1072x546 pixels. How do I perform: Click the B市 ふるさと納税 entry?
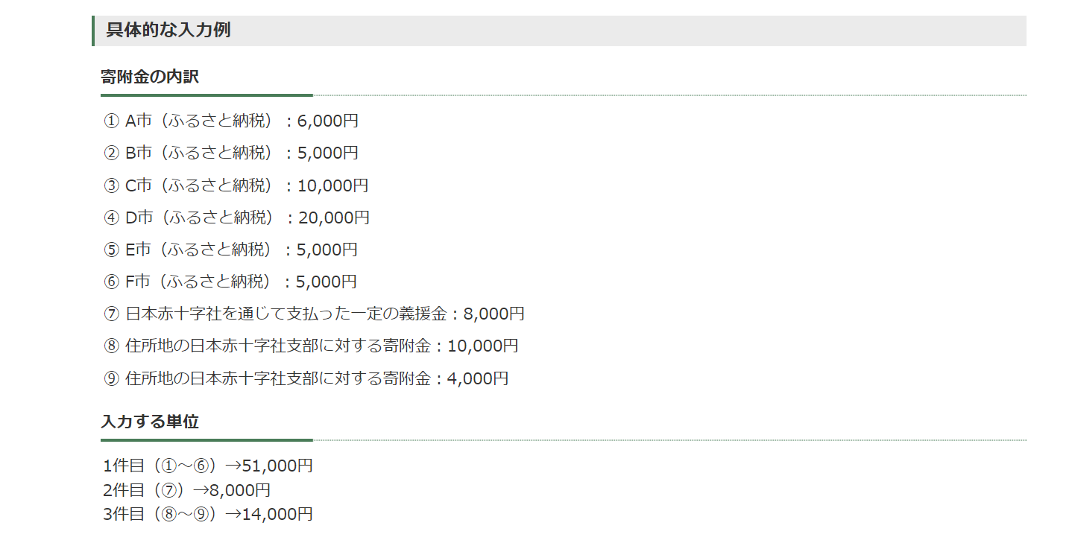tap(201, 153)
